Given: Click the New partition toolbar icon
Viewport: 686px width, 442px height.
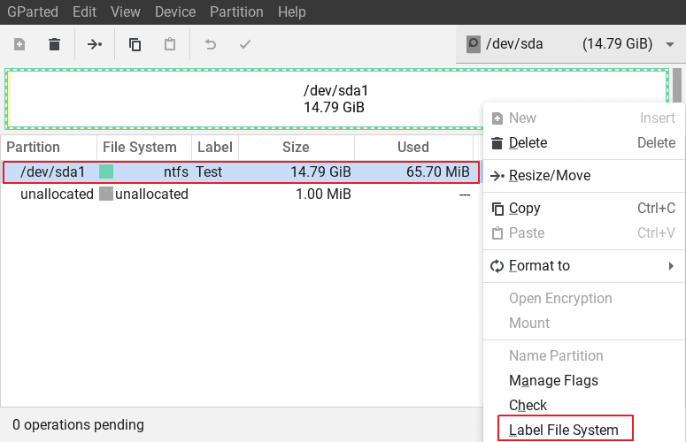Looking at the screenshot, I should (19, 44).
